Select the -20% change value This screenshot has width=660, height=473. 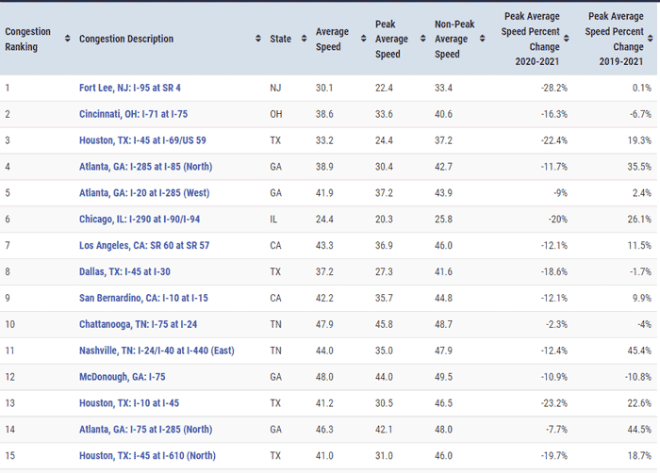pyautogui.click(x=558, y=220)
